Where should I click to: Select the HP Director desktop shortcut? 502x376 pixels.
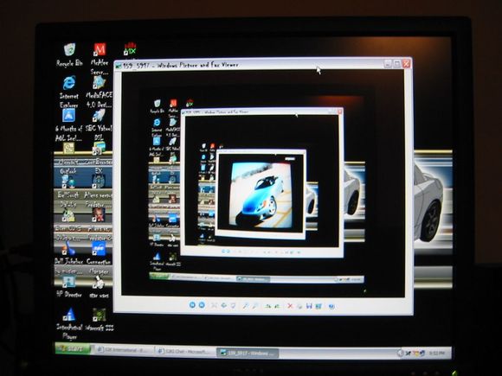point(68,286)
